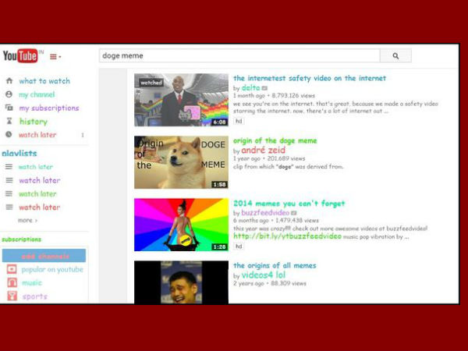The image size is (468, 351).
Task: Expand 'more' under playlists
Action: [x=27, y=220]
